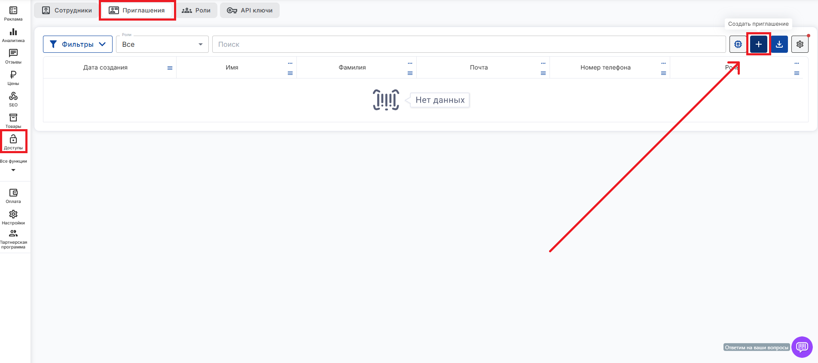Click the download export icon
The height and width of the screenshot is (363, 818).
pyautogui.click(x=779, y=44)
